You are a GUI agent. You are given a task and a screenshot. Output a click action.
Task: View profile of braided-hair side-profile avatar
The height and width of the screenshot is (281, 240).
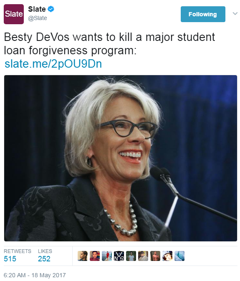(83, 256)
